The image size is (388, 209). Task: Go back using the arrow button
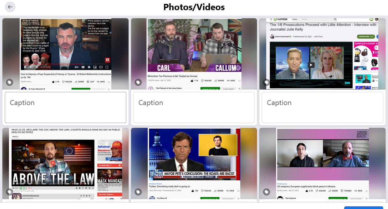(10, 7)
